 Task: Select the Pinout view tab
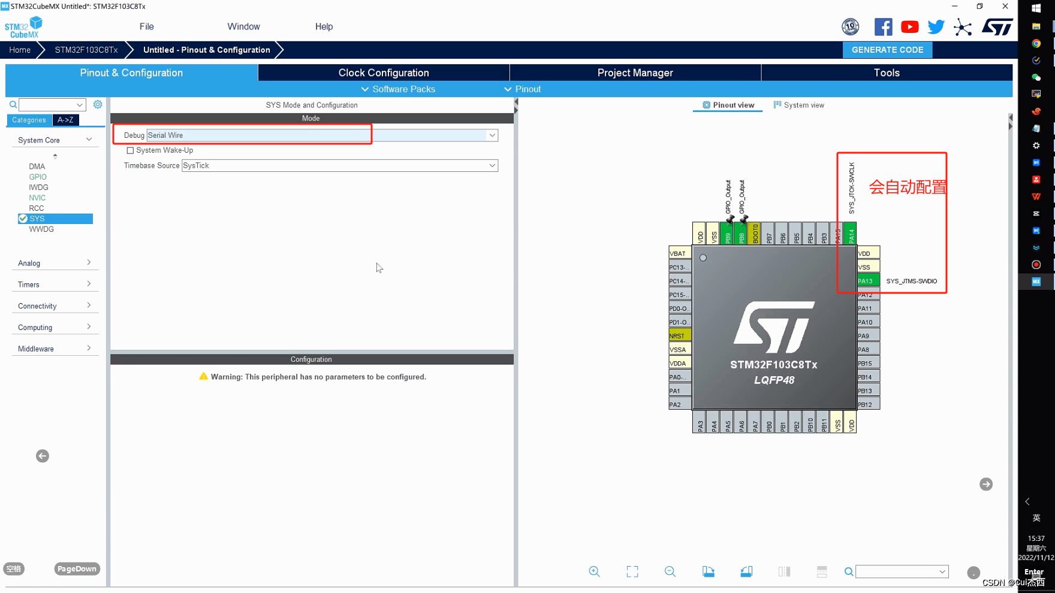(728, 105)
